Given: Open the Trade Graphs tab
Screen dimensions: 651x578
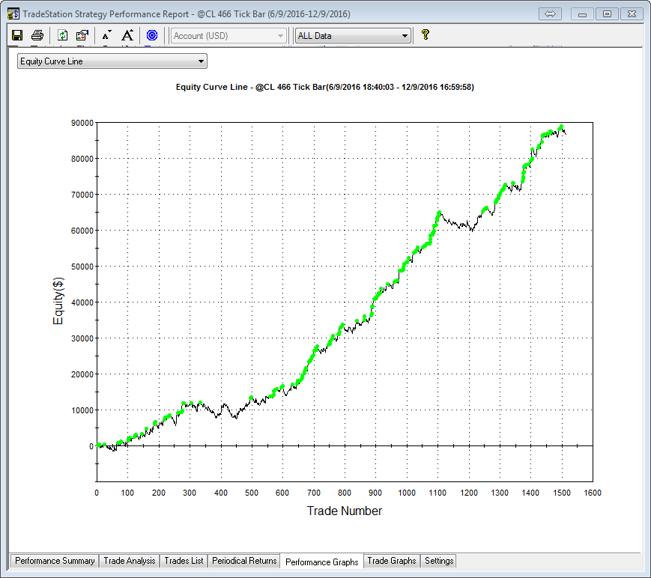Looking at the screenshot, I should pyautogui.click(x=391, y=561).
